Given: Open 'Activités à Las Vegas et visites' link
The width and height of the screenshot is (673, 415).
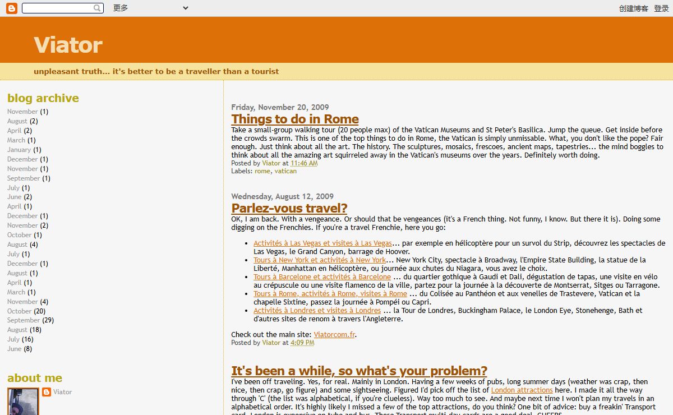Looking at the screenshot, I should [322, 243].
